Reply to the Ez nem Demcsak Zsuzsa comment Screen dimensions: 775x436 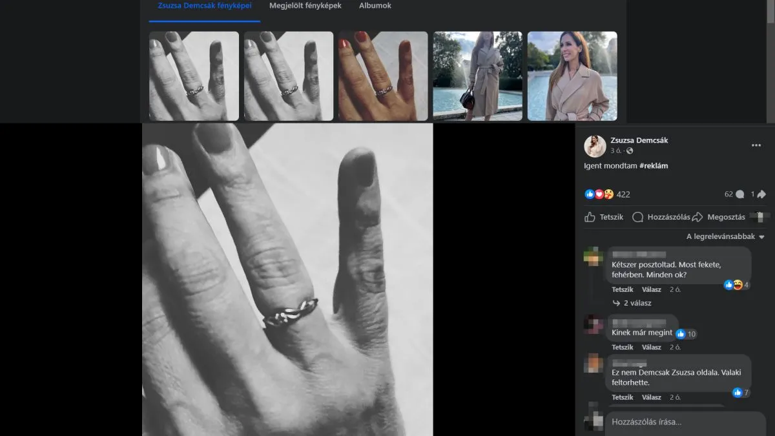pyautogui.click(x=652, y=397)
